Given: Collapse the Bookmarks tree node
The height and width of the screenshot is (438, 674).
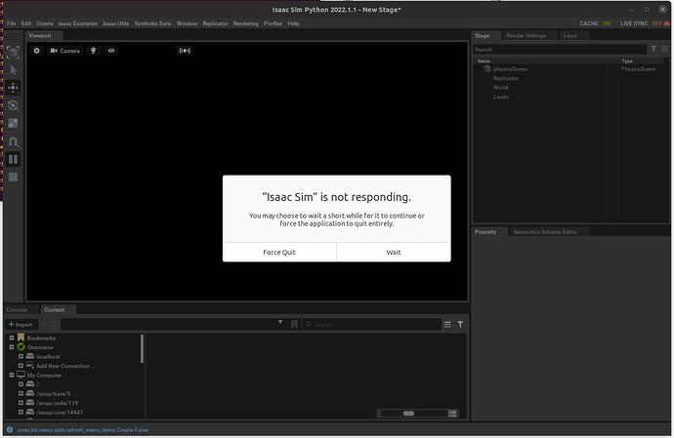Looking at the screenshot, I should (12, 338).
